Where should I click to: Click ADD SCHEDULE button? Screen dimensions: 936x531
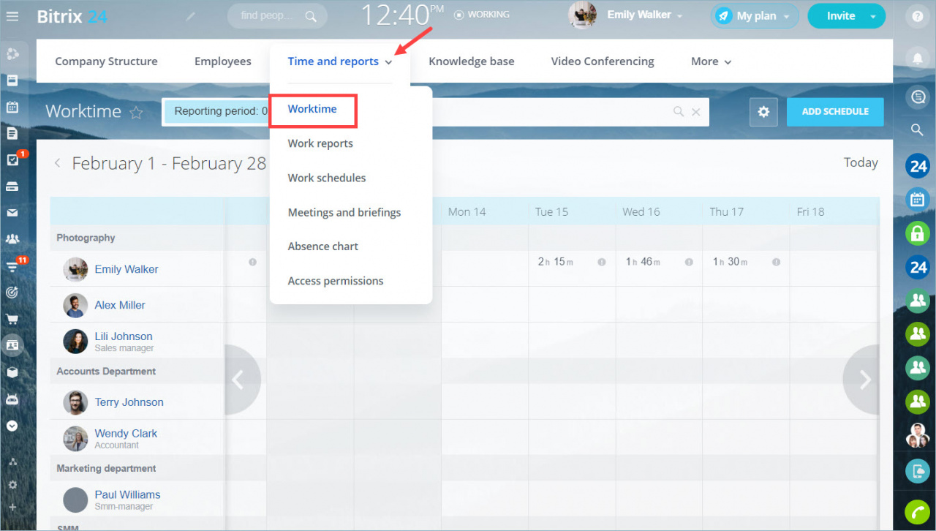tap(835, 112)
